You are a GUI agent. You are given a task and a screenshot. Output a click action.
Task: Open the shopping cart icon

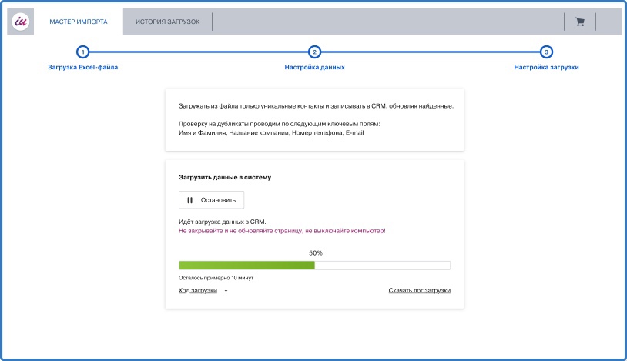tap(580, 22)
